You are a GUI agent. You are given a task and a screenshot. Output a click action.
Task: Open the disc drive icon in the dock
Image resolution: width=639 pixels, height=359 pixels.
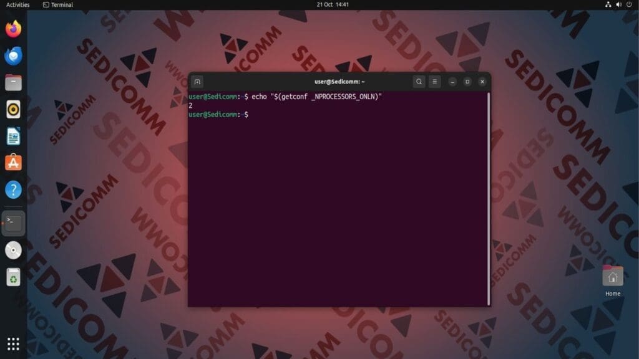pyautogui.click(x=14, y=251)
